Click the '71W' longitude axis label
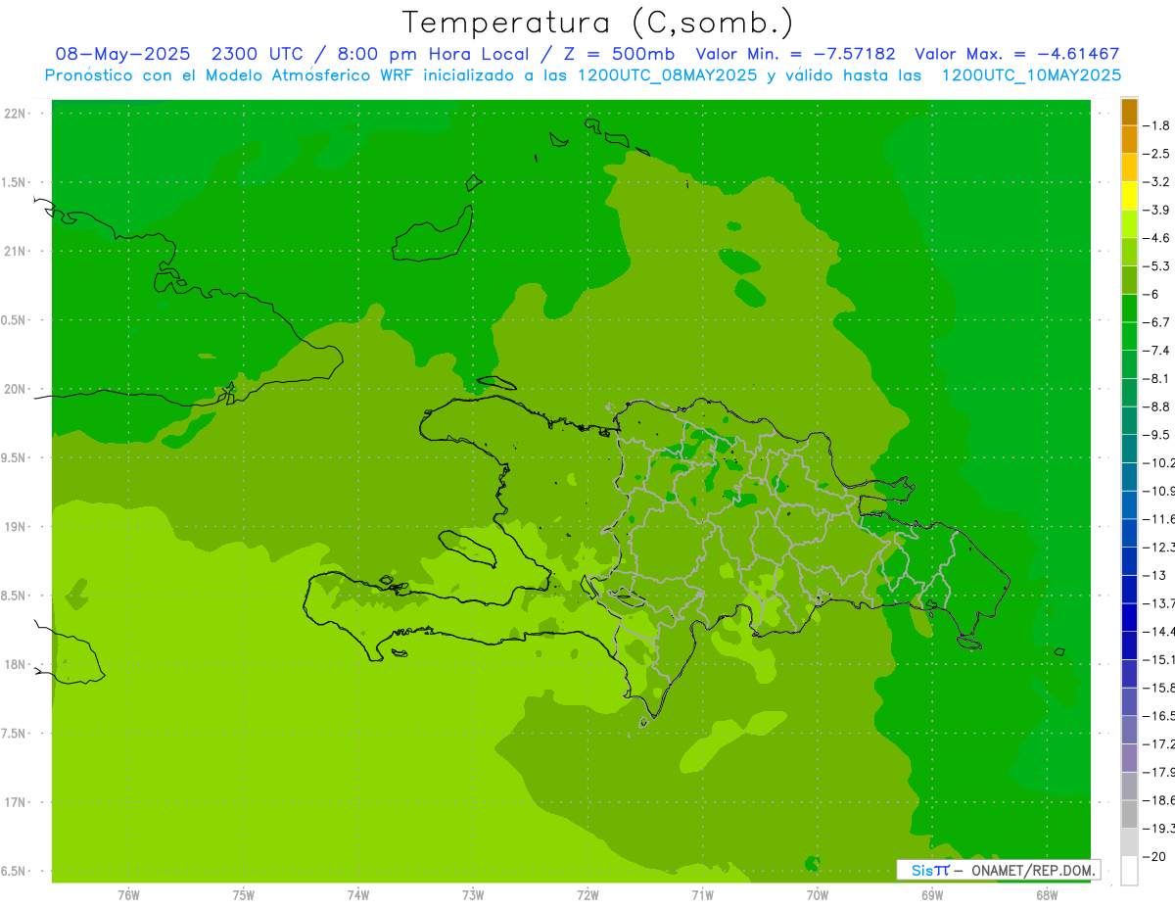This screenshot has width=1175, height=908. click(702, 894)
